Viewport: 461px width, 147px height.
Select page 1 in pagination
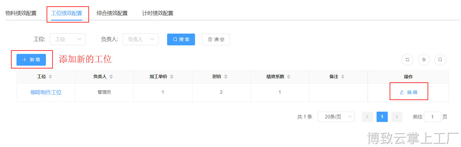(x=382, y=117)
